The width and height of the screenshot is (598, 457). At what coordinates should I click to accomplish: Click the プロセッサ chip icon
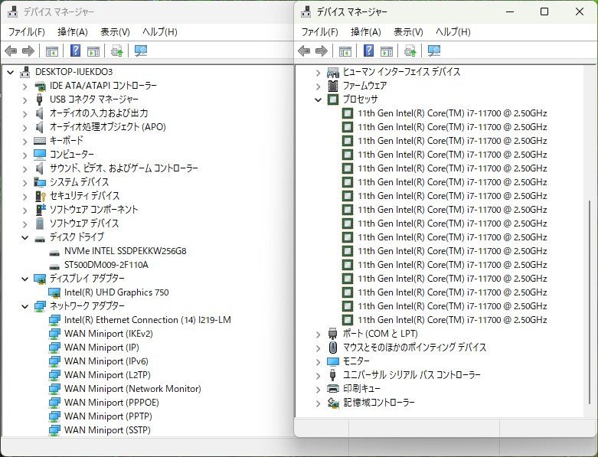click(333, 100)
